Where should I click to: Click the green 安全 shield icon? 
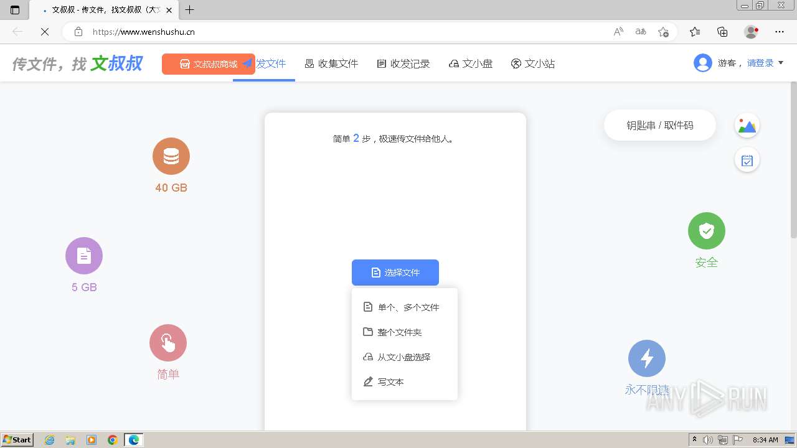[707, 231]
